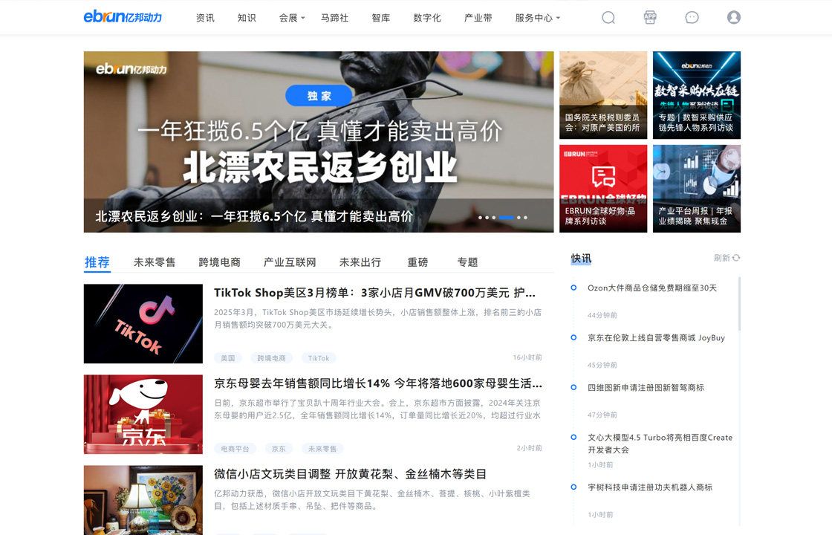Open the 京东在伦敦上线 JoyBuy news item
The height and width of the screenshot is (535, 832).
656,338
